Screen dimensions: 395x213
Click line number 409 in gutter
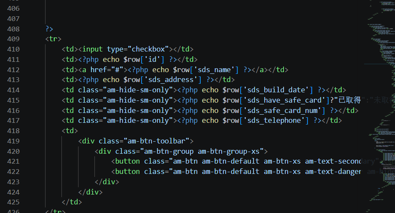point(13,39)
